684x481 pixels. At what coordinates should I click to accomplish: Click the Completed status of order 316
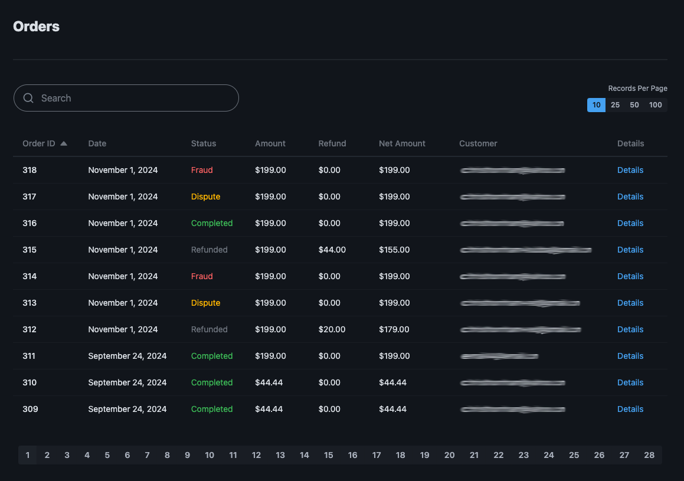[211, 223]
